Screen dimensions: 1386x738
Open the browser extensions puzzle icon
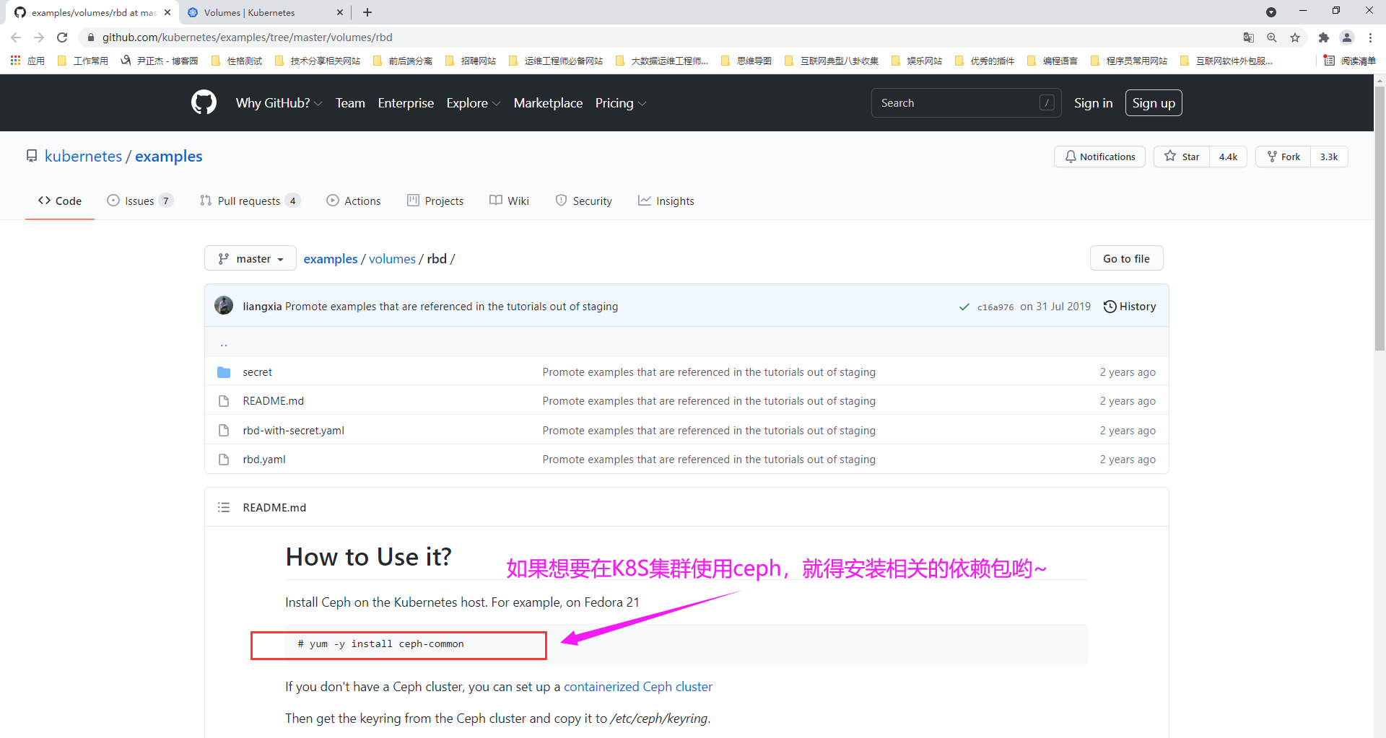coord(1323,38)
